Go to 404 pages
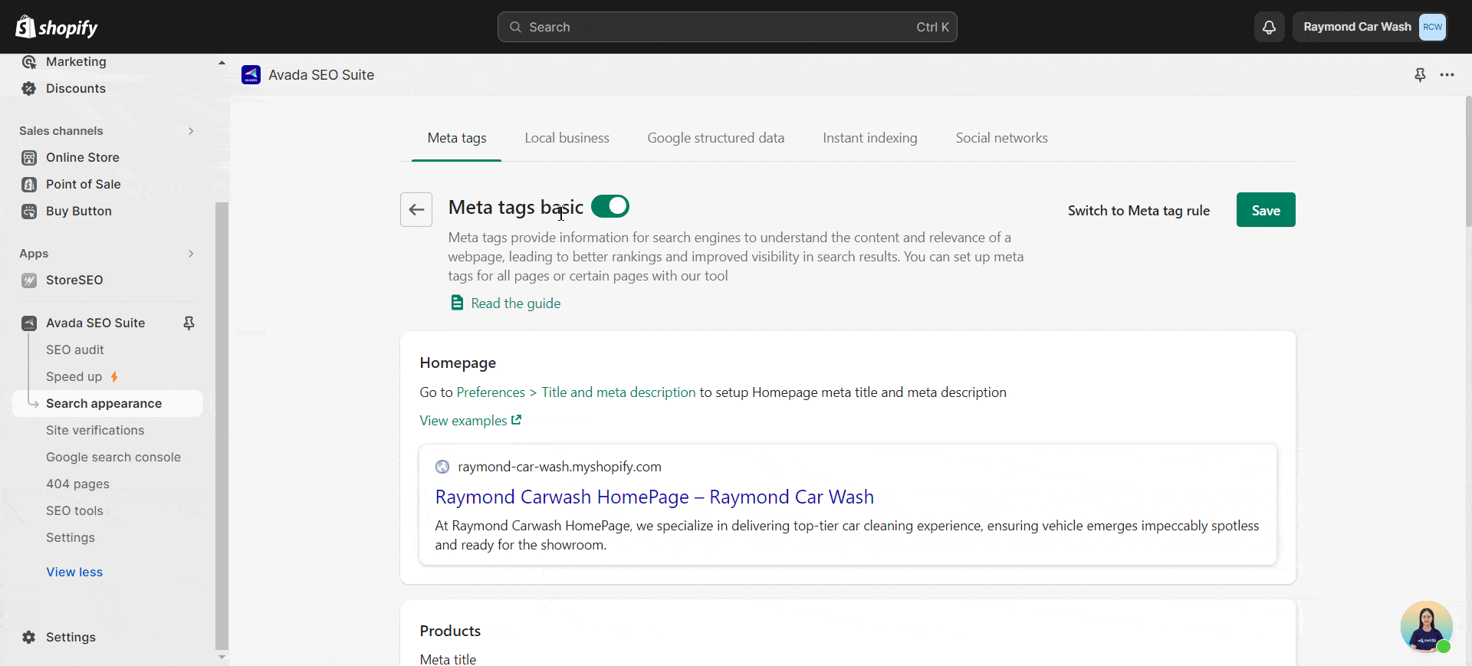The width and height of the screenshot is (1472, 666). [77, 484]
